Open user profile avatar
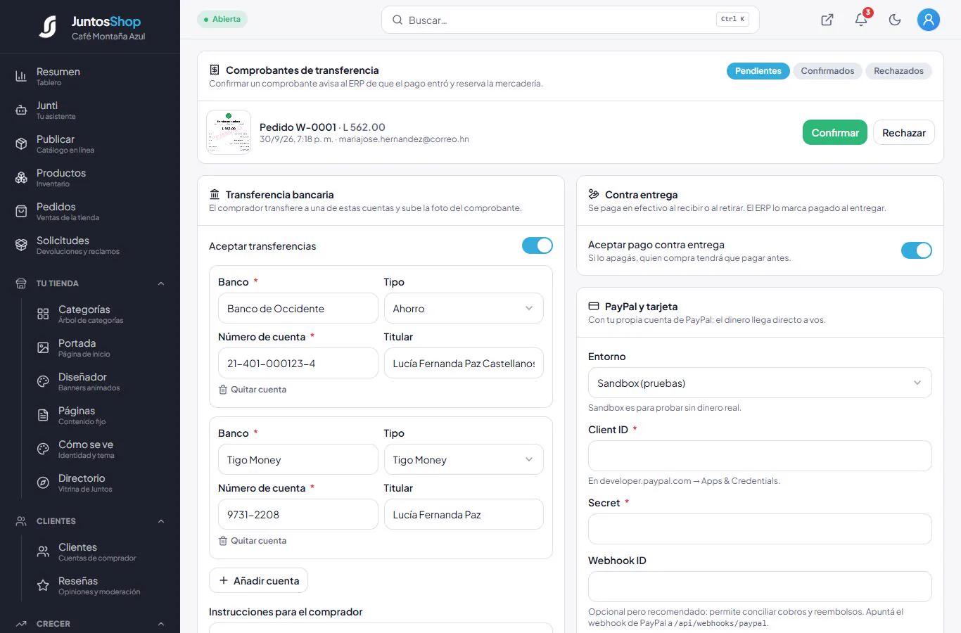961x633 pixels. pyautogui.click(x=929, y=20)
